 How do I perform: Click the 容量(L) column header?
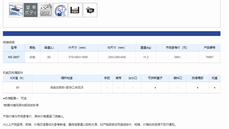(x=49, y=48)
